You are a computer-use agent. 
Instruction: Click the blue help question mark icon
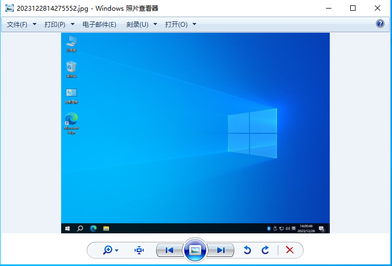point(380,24)
